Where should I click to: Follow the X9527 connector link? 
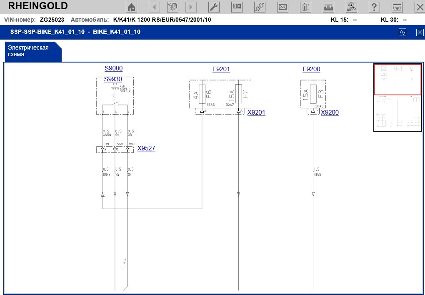(146, 148)
